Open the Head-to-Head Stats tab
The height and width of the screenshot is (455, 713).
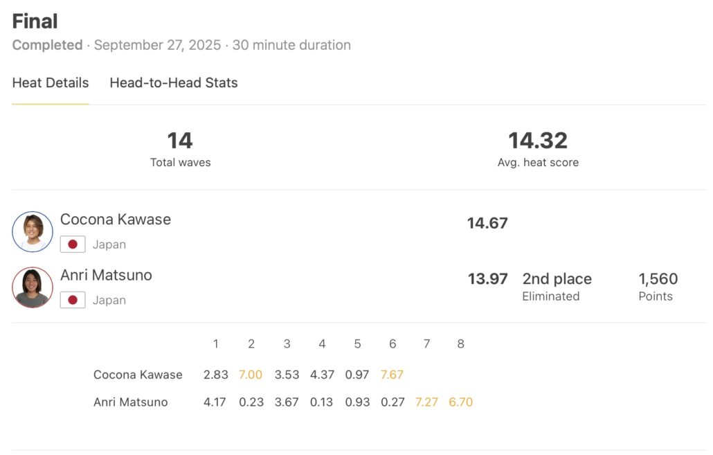click(174, 83)
